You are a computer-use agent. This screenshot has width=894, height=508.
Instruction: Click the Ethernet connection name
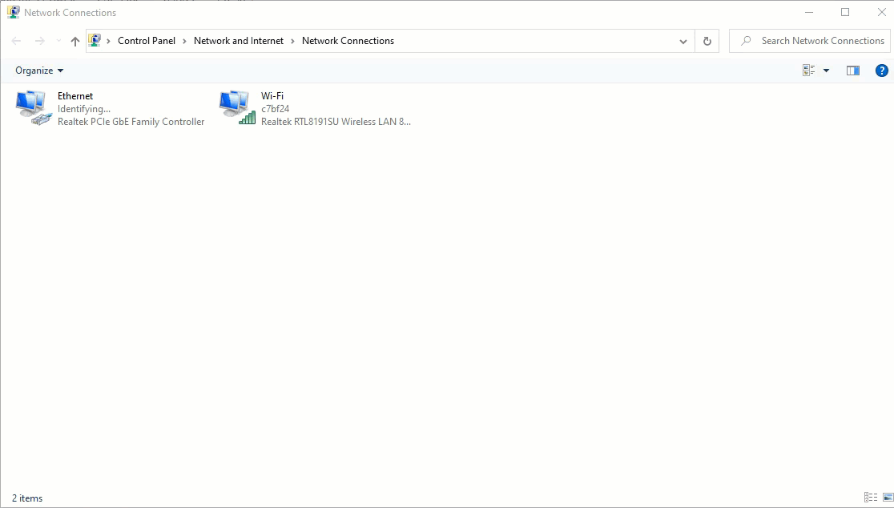tap(75, 96)
